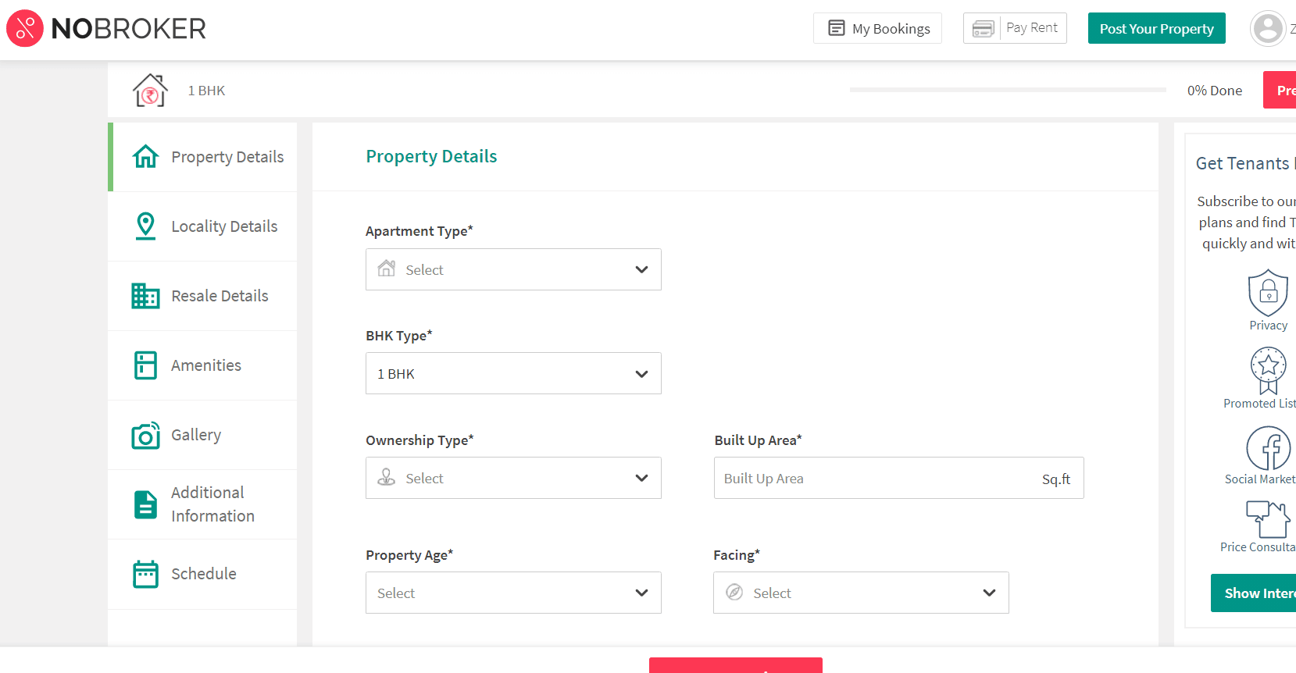This screenshot has height=673, width=1296.
Task: Click the rupee house icon beside 1 BHK
Action: [x=150, y=91]
